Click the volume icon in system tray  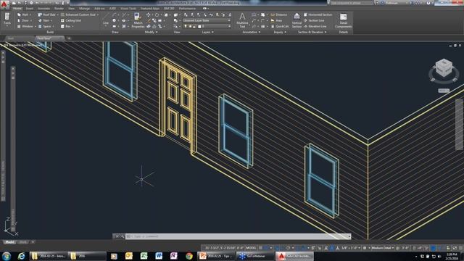point(439,256)
